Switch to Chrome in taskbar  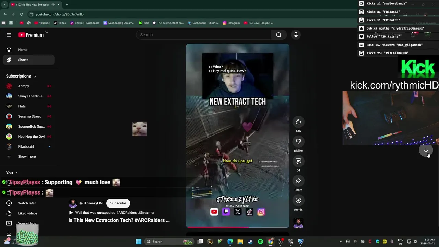tap(270, 242)
